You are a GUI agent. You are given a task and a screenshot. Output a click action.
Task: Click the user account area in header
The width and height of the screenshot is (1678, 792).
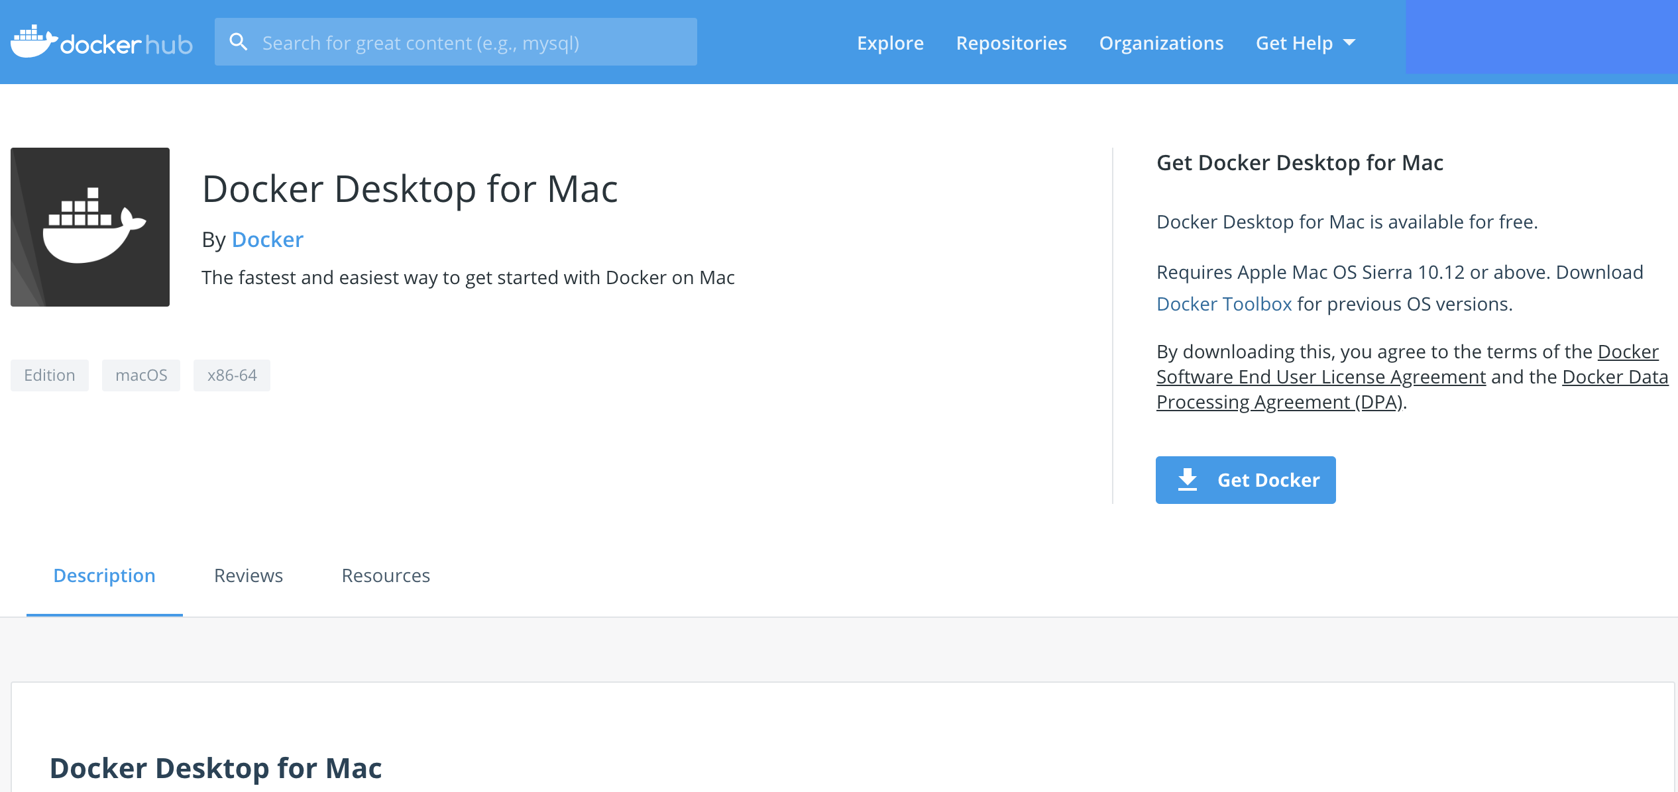click(1541, 37)
